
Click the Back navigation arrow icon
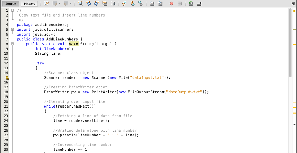coord(55,3)
